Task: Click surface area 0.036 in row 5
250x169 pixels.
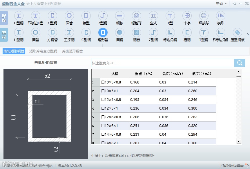Action: (x=173, y=117)
